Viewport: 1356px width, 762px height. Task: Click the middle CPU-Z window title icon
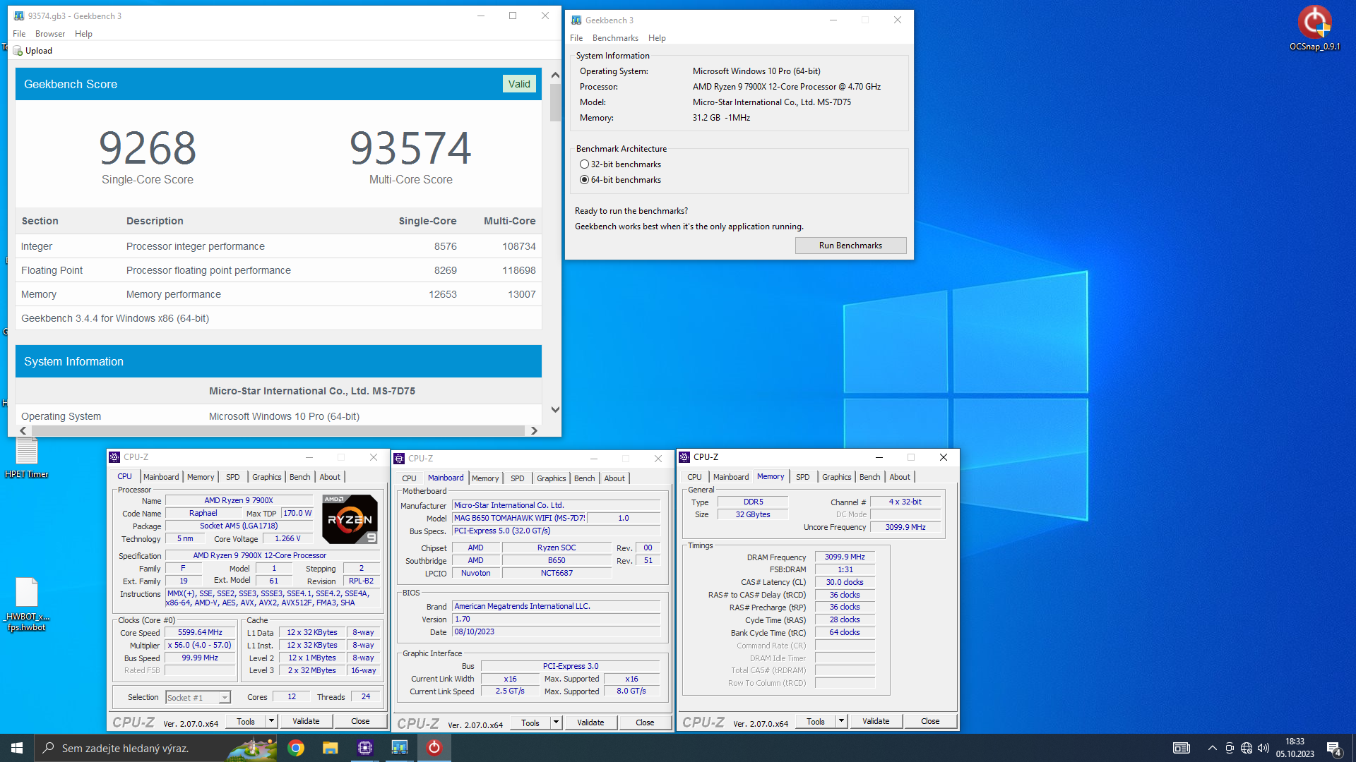pos(399,459)
